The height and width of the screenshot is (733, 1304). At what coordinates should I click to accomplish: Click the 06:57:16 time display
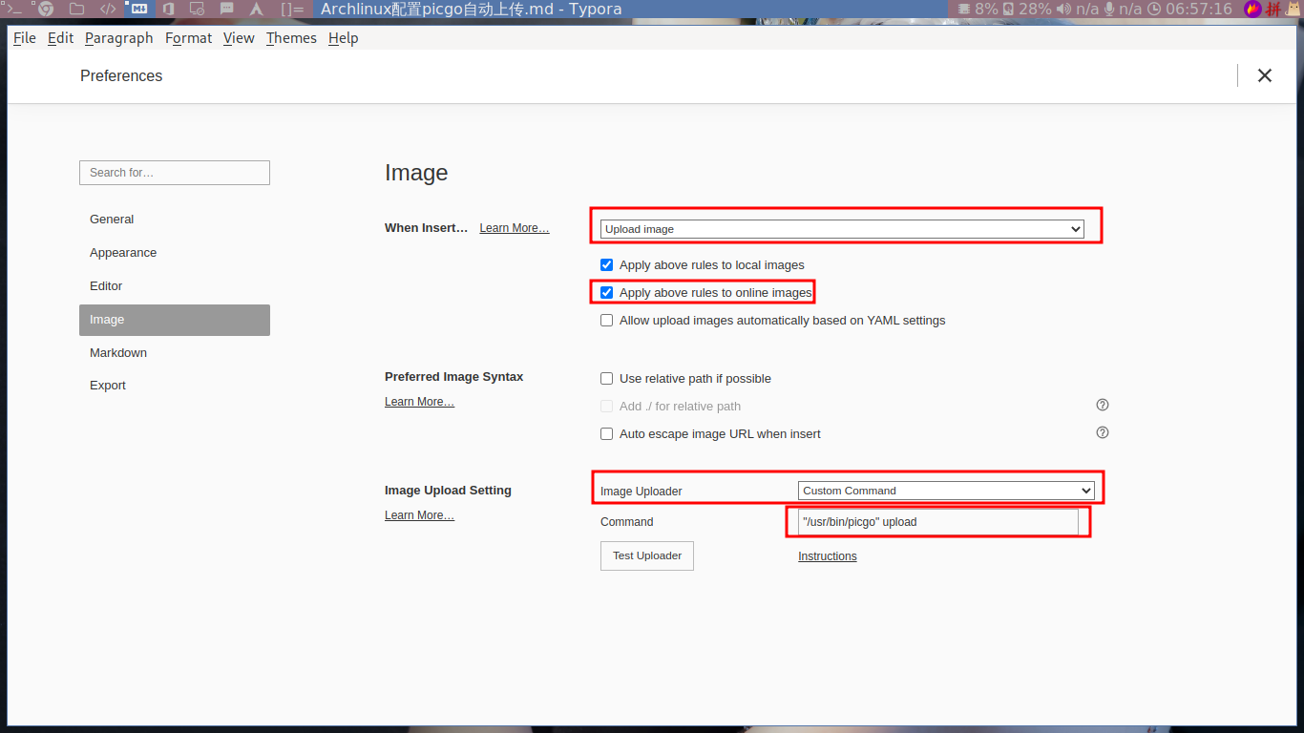tap(1199, 9)
